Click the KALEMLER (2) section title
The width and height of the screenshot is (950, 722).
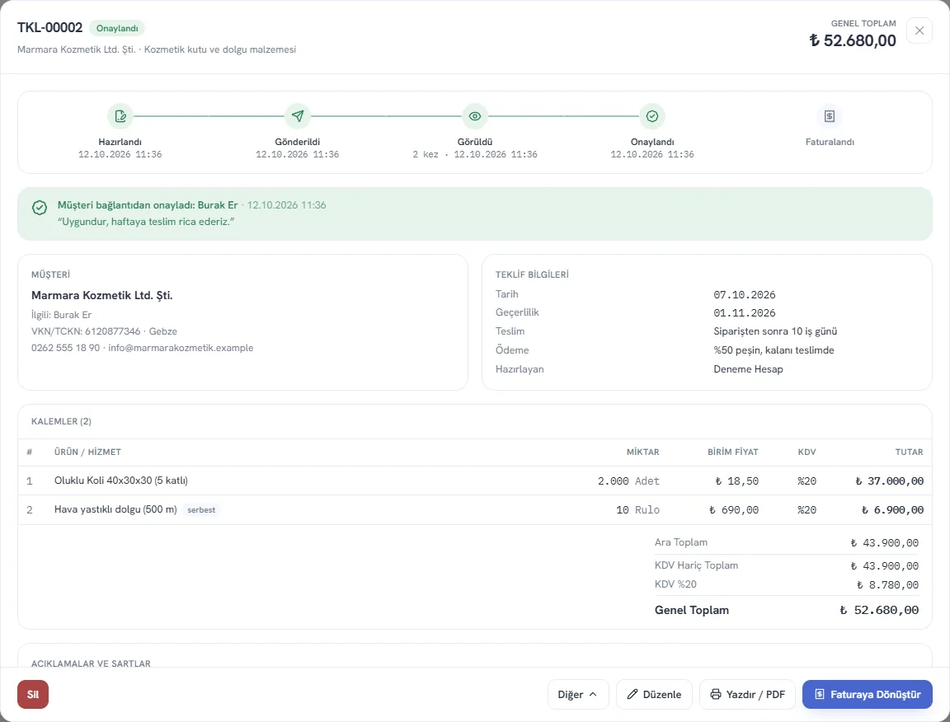(x=61, y=421)
